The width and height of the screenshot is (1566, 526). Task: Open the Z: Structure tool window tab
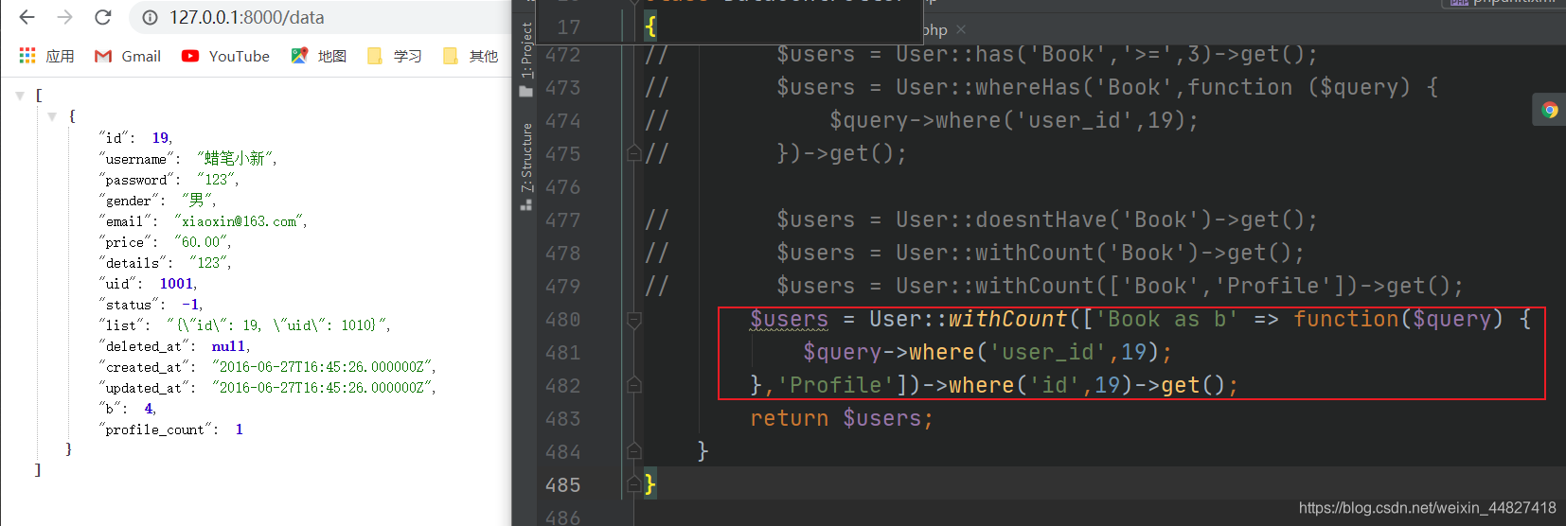point(527,157)
